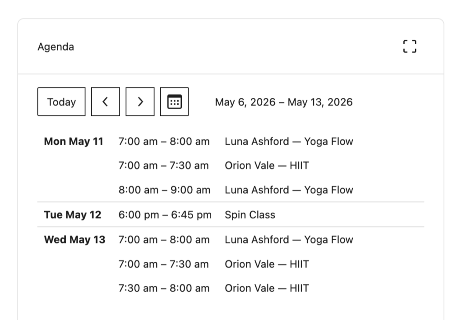This screenshot has width=462, height=320.
Task: Select the Agenda header label
Action: pyautogui.click(x=56, y=46)
